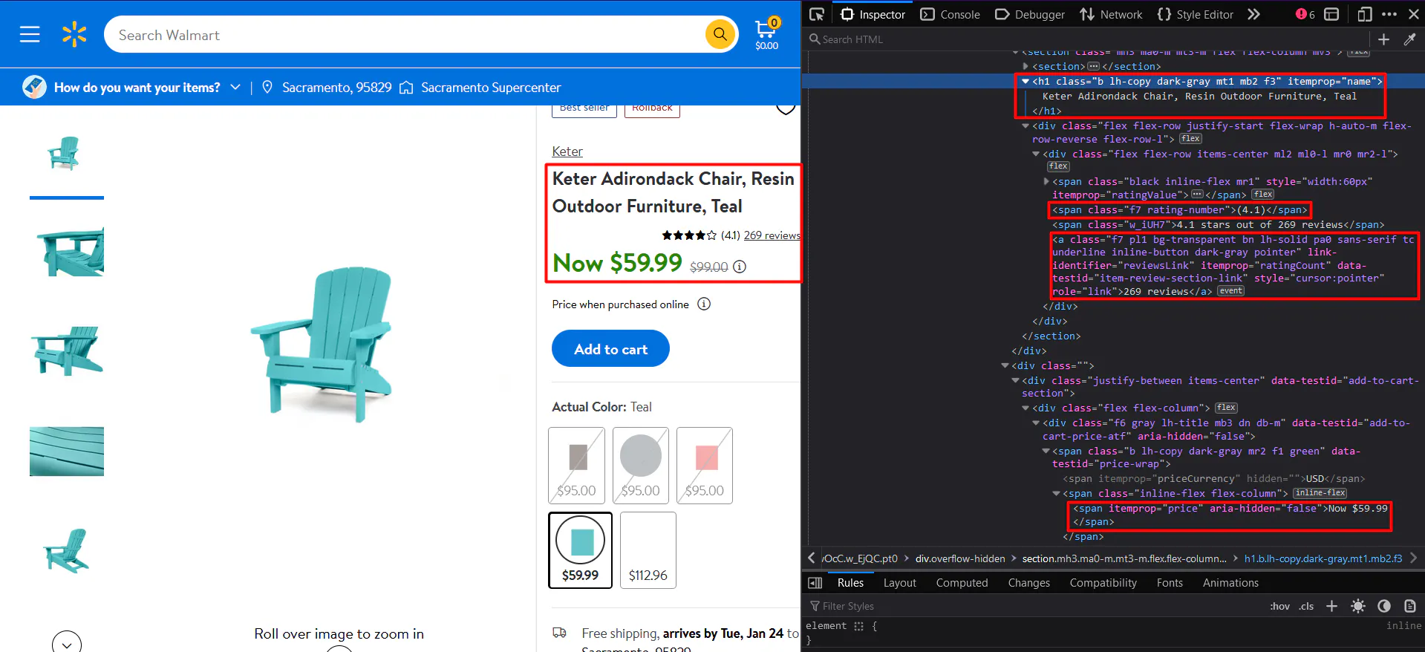Open the Network tab

point(1111,14)
